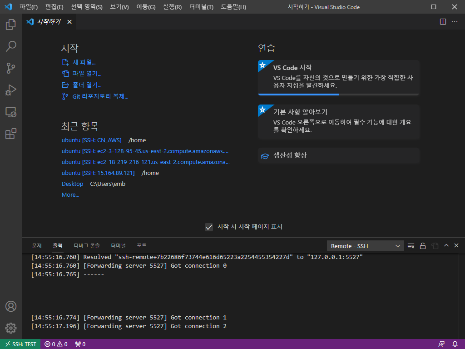Open the Extensions view
465x349 pixels.
pos(11,134)
